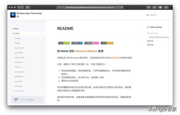Click the Windows Apps That Amaze Us logo
The height and width of the screenshot is (115, 180).
(13, 15)
